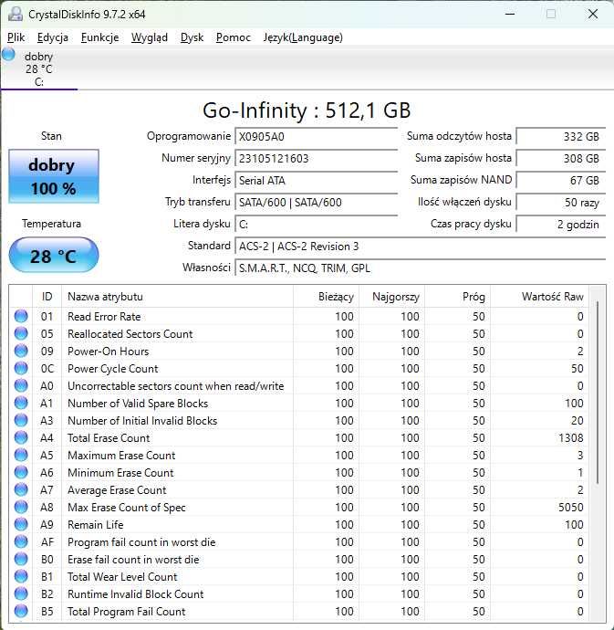Image resolution: width=614 pixels, height=630 pixels.
Task: Click status orb for Uncorrectable sectors count row
Action: pos(21,385)
